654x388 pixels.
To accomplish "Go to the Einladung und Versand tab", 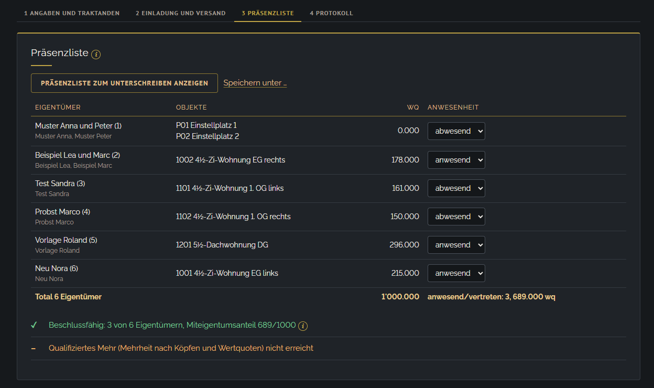I will 180,13.
